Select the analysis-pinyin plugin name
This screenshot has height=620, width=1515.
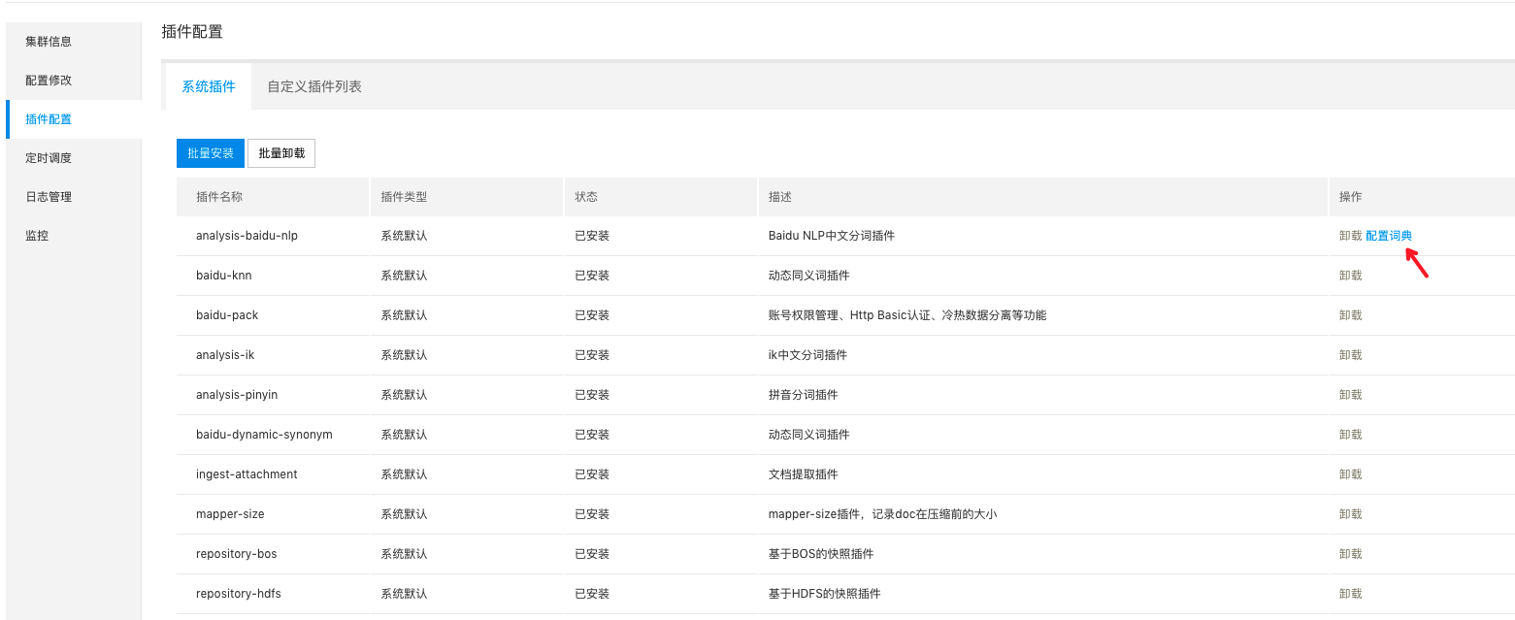click(x=237, y=395)
